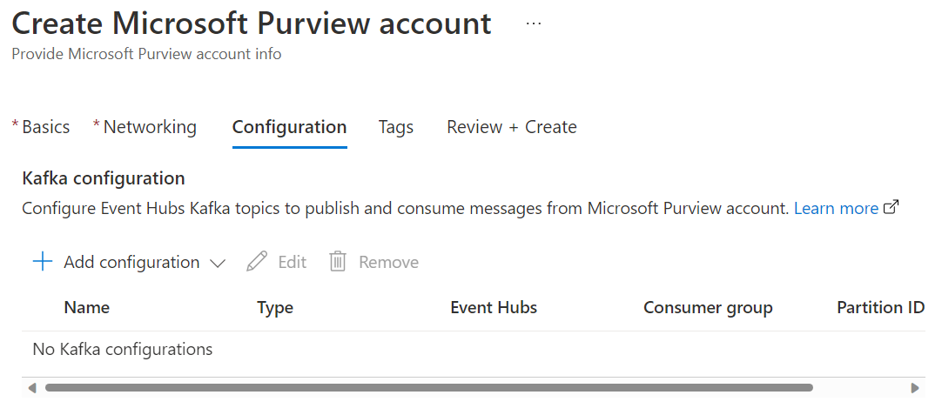Click the horizontal scrollbar thumb
942x415 pixels.
(429, 388)
